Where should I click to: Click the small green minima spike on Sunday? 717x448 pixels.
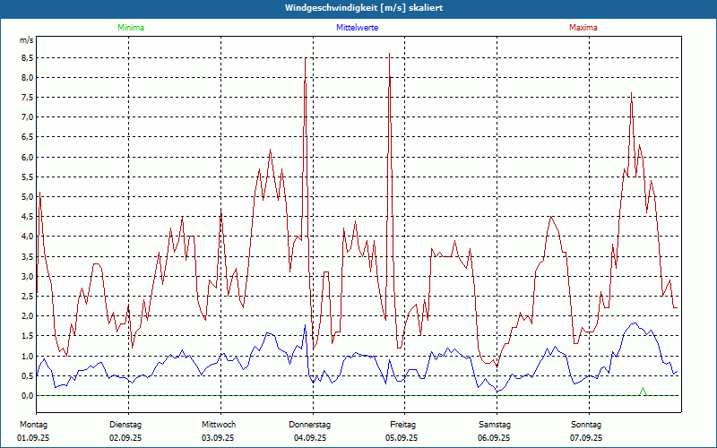[x=644, y=391]
